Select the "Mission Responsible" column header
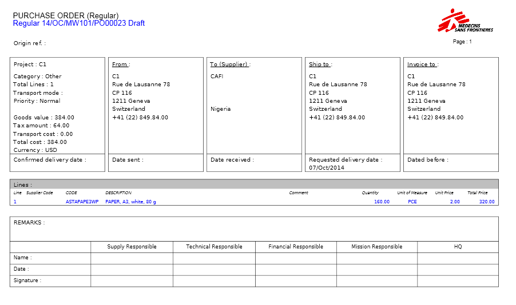This screenshot has height=305, width=516. (376, 247)
